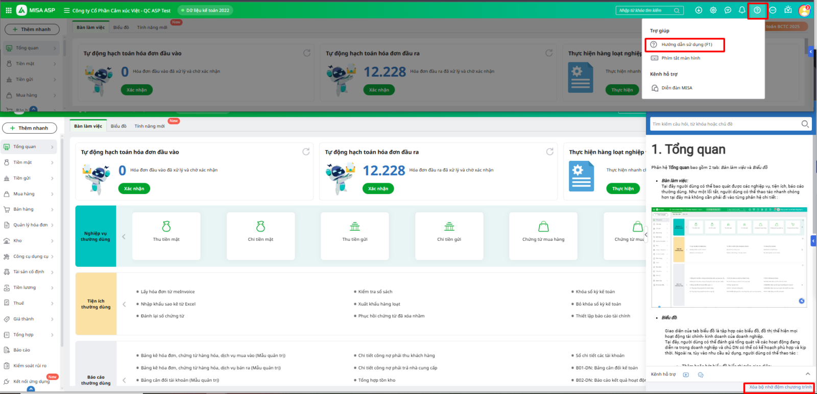Click the Dữ liệu kế toán 2022 button

click(205, 10)
